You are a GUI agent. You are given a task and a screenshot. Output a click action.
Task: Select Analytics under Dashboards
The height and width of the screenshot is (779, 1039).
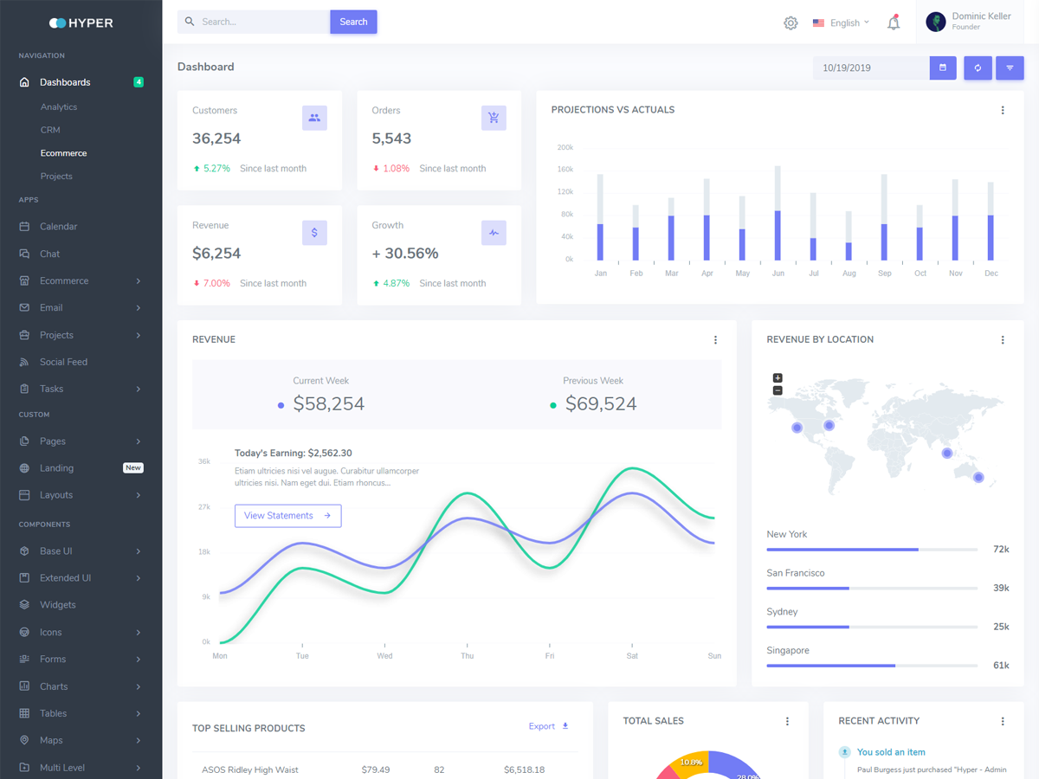pos(59,107)
